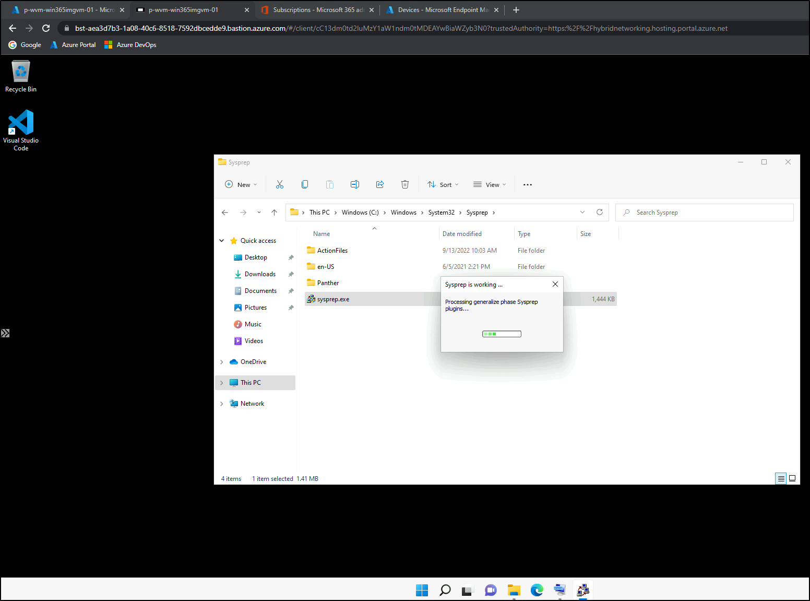Image resolution: width=810 pixels, height=601 pixels.
Task: Navigate up one folder level
Action: 274,213
